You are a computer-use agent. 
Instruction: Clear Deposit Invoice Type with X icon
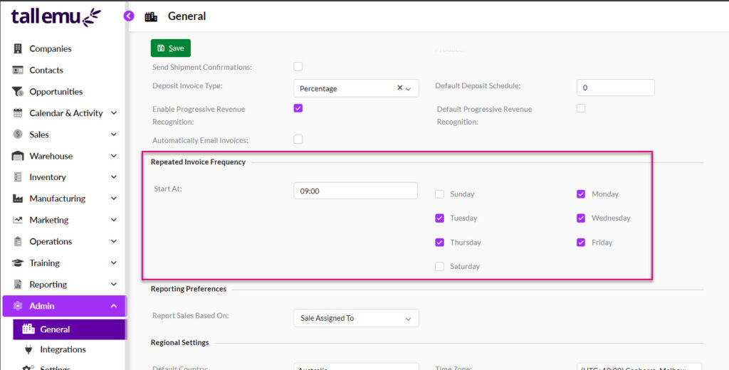399,88
